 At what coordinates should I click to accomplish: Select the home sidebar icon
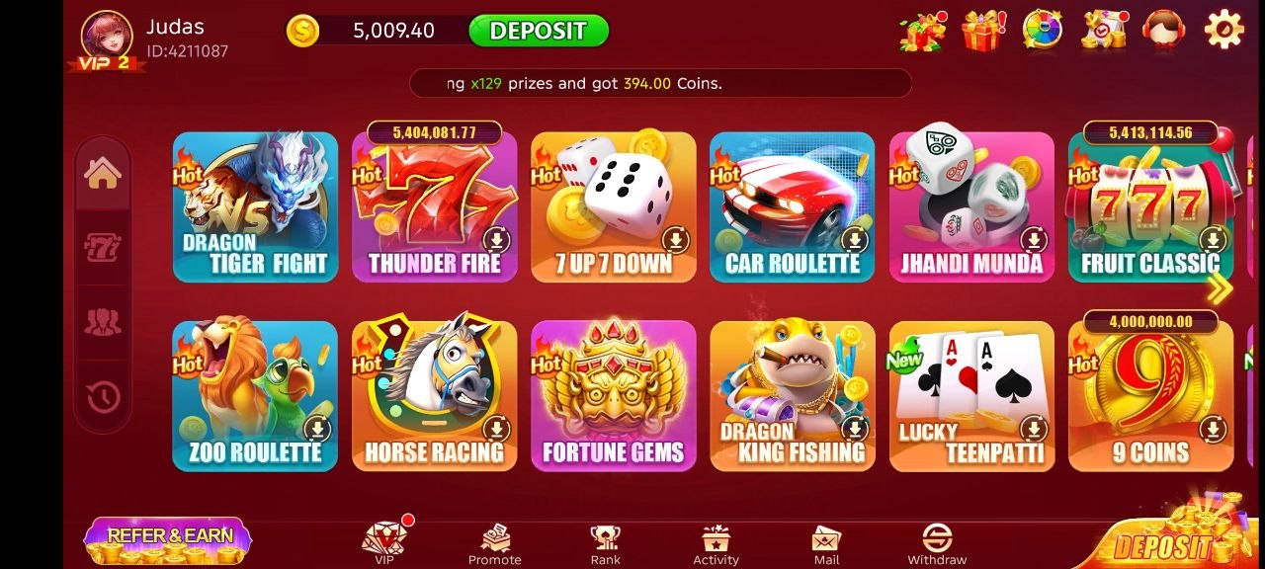pos(103,173)
